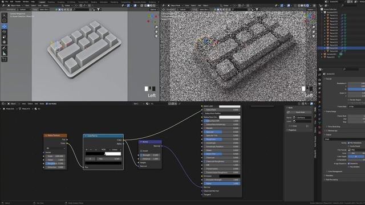Select the Select Box tool in left viewport
This screenshot has height=205, width=365.
click(5, 15)
